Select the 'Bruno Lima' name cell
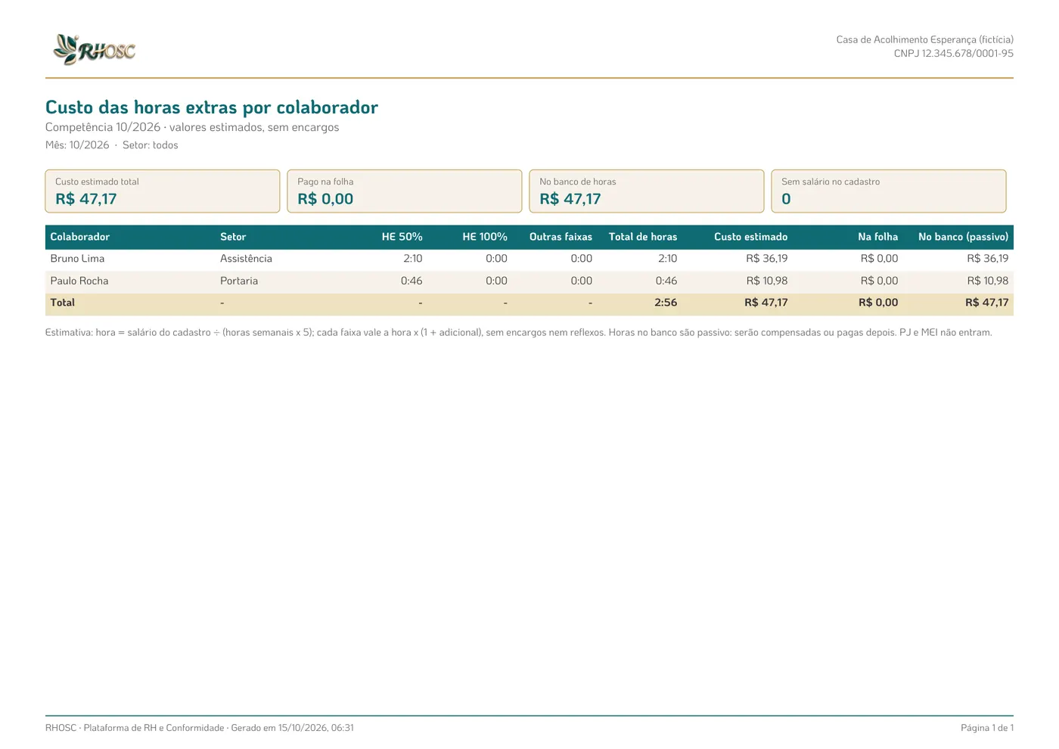Image resolution: width=1059 pixels, height=749 pixels. [x=77, y=259]
